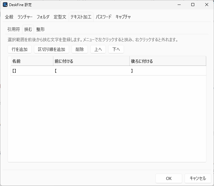Close the DeskFine 設定 window
Viewport: 214px width, 186px height.
pyautogui.click(x=207, y=5)
